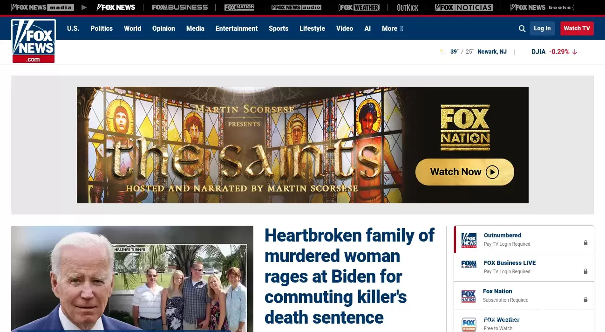
Task: Open Fox News Audio logo
Action: point(296,7)
